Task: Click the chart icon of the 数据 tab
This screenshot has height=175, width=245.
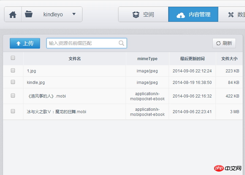Action: (231, 15)
